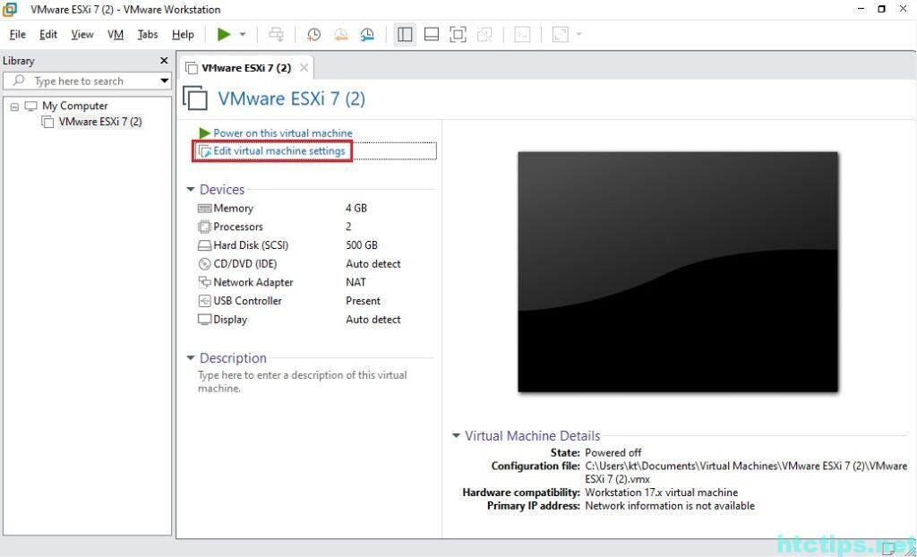Select the Hard Disk (SCSI) device row

point(316,245)
